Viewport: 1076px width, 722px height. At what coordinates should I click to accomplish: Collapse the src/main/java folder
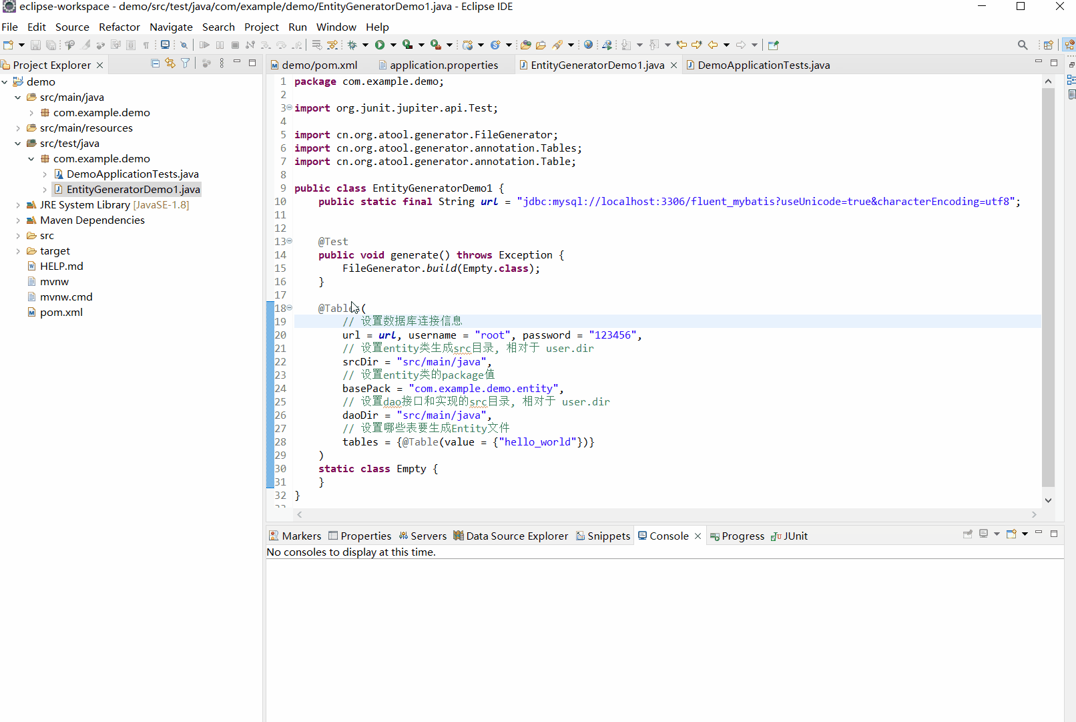tap(18, 97)
